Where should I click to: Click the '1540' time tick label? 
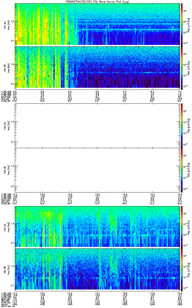[x=152, y=305]
